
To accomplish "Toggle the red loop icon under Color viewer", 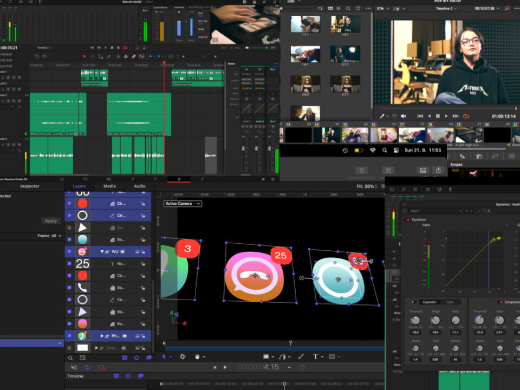I will pyautogui.click(x=466, y=116).
